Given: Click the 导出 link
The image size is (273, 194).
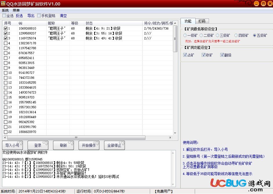Looking at the screenshot, I should click(x=31, y=16).
